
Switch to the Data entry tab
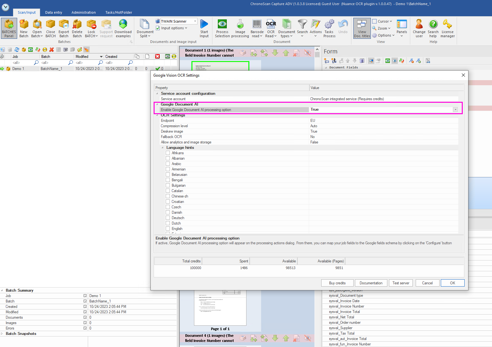[53, 12]
